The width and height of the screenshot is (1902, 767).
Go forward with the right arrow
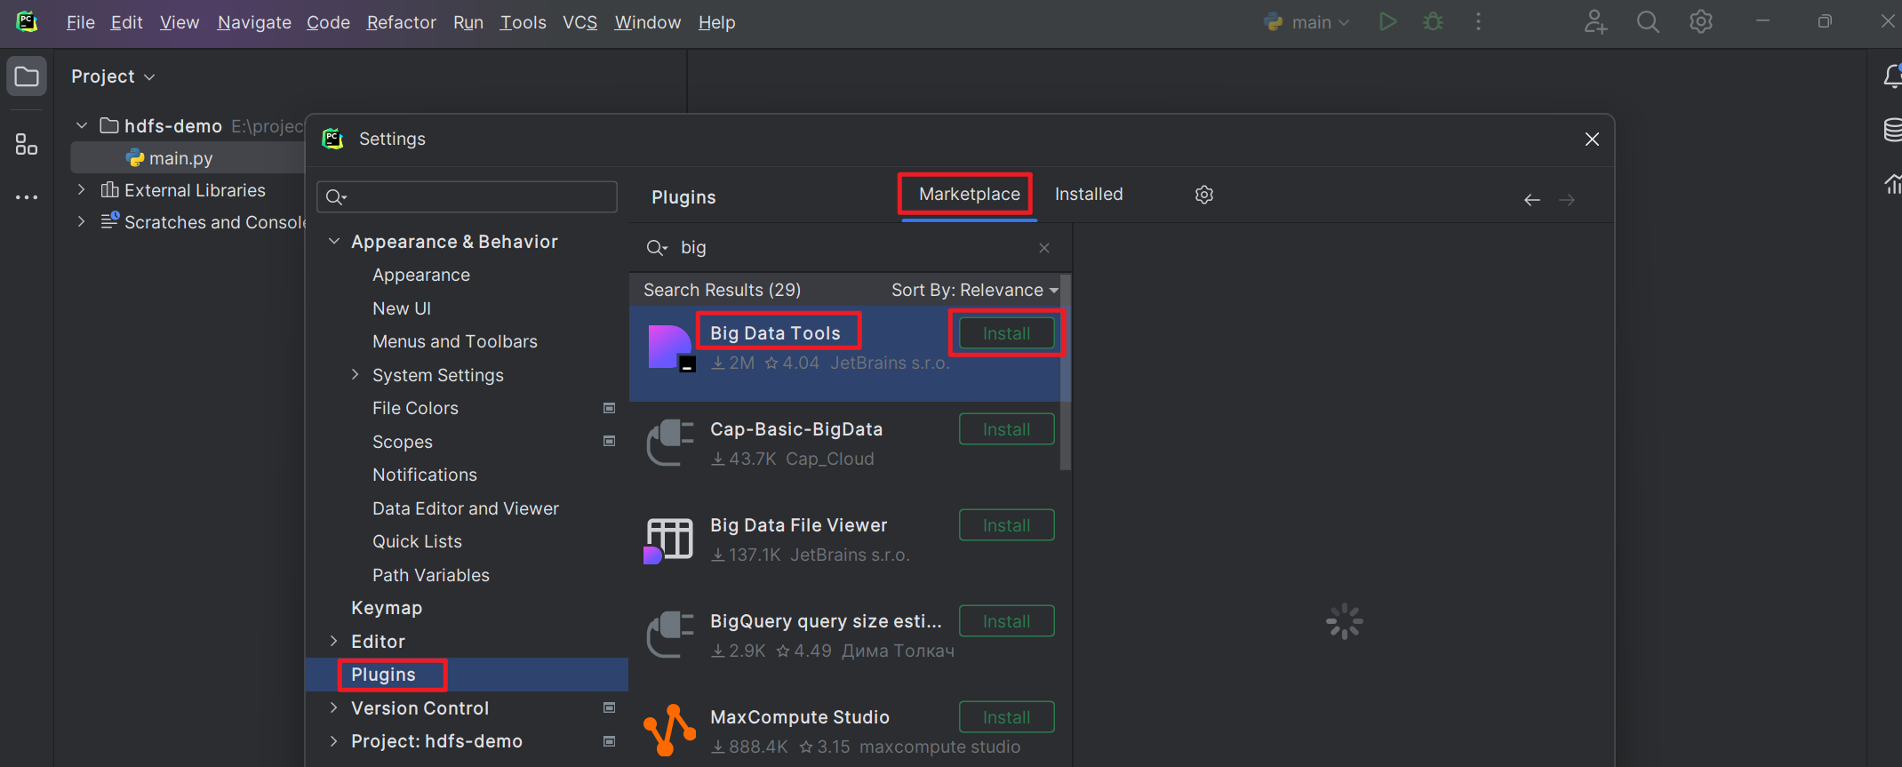tap(1567, 200)
